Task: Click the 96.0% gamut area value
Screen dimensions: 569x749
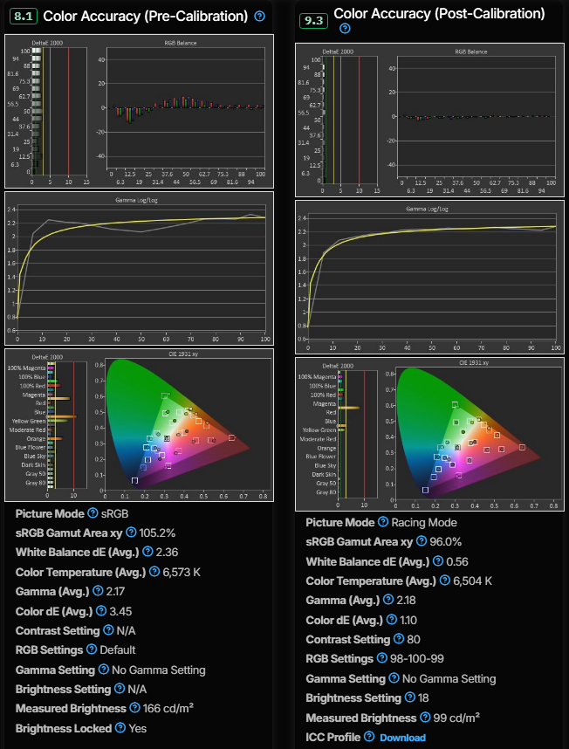Action: pos(445,542)
